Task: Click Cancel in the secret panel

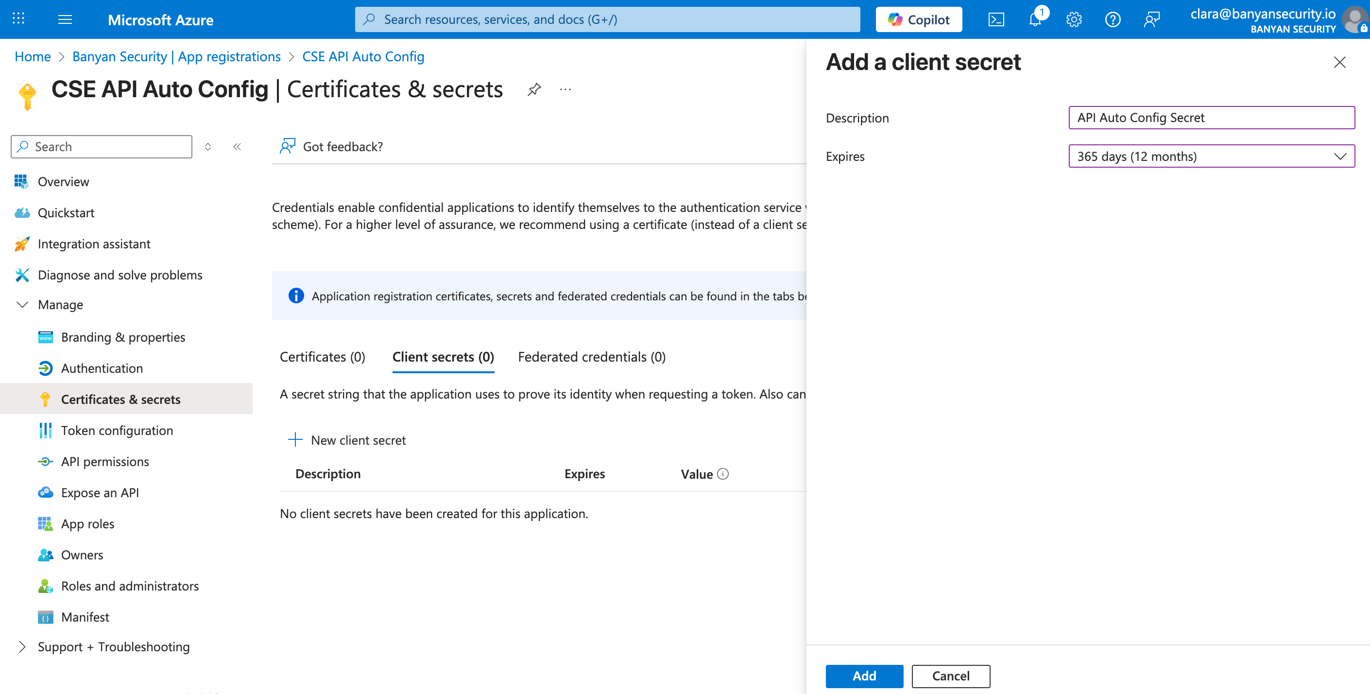Action: point(950,676)
